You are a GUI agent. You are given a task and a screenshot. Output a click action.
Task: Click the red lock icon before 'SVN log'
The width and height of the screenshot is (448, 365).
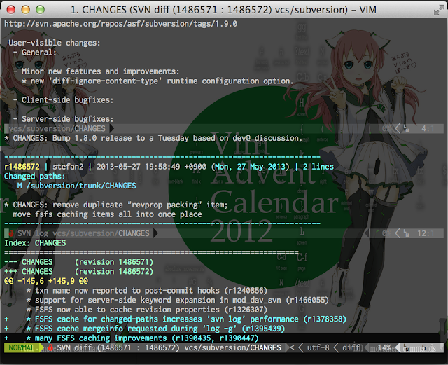[11, 233]
